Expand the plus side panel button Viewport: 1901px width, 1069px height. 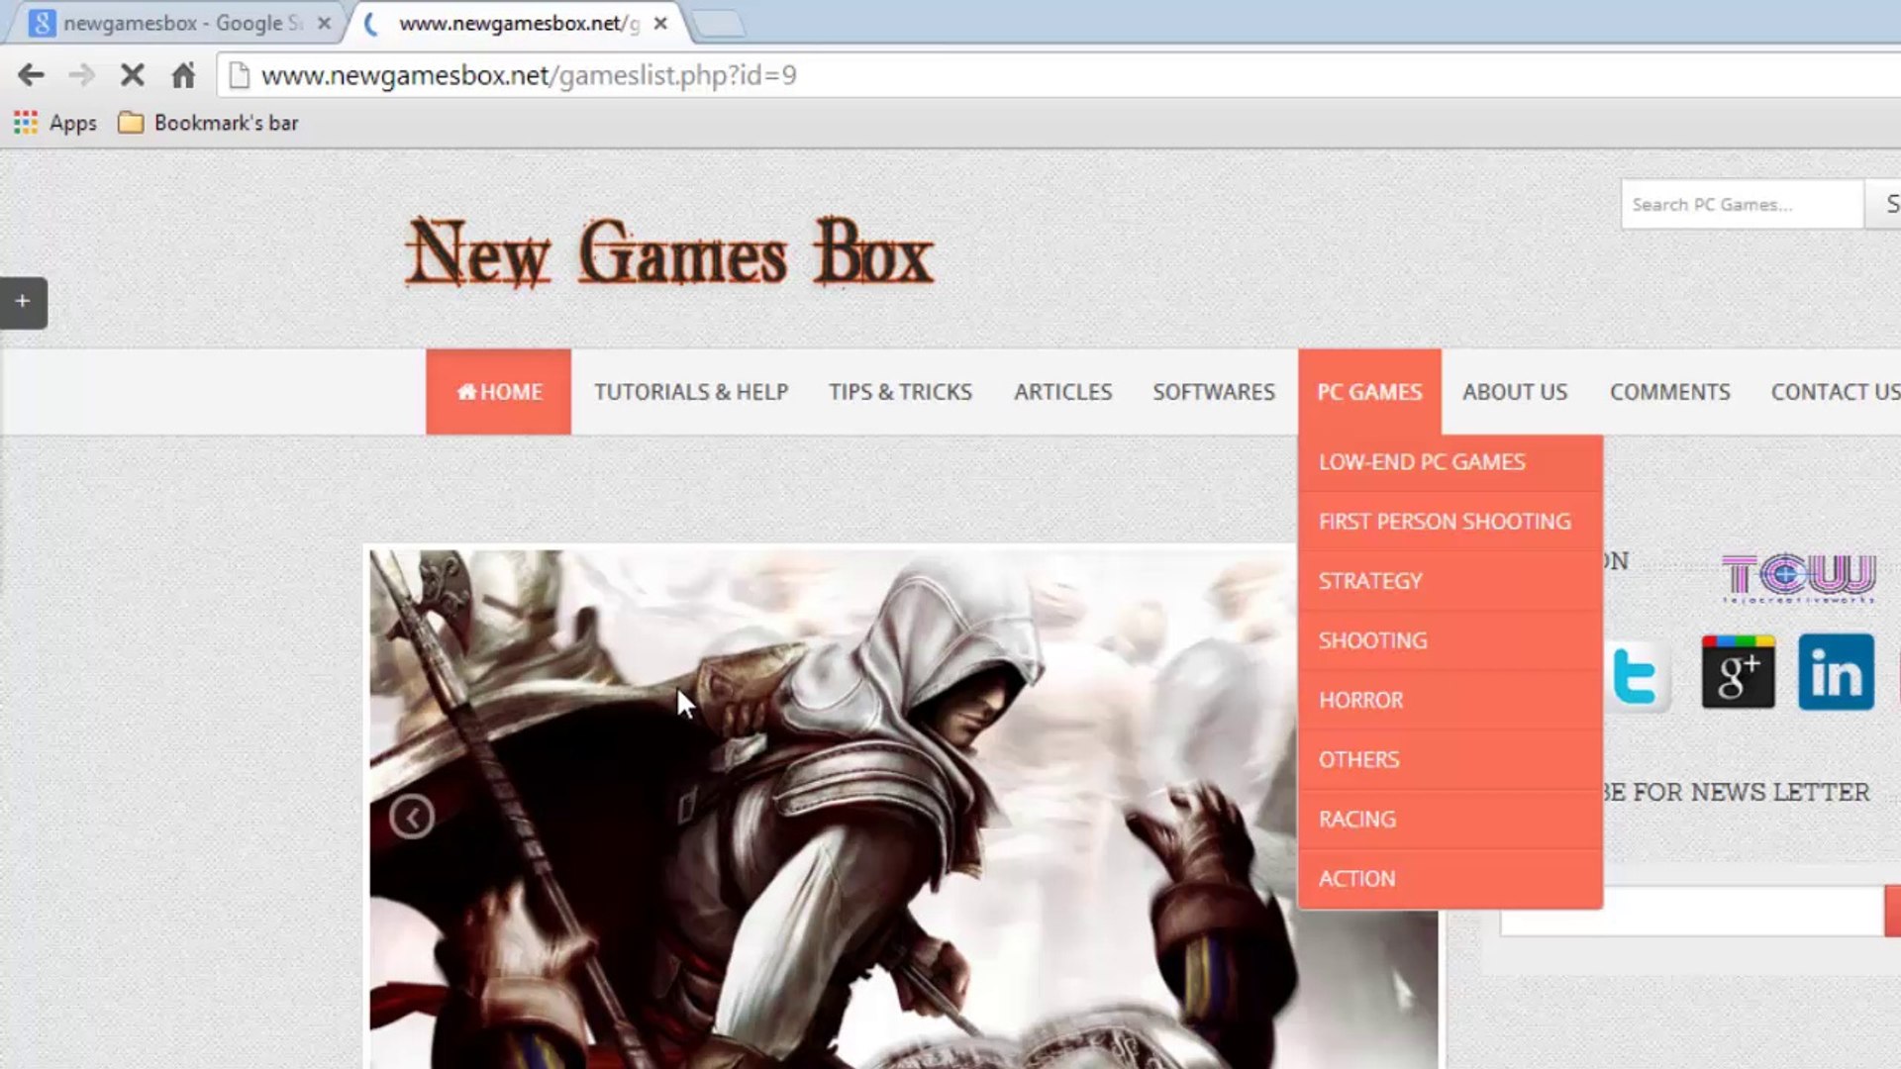coord(23,302)
